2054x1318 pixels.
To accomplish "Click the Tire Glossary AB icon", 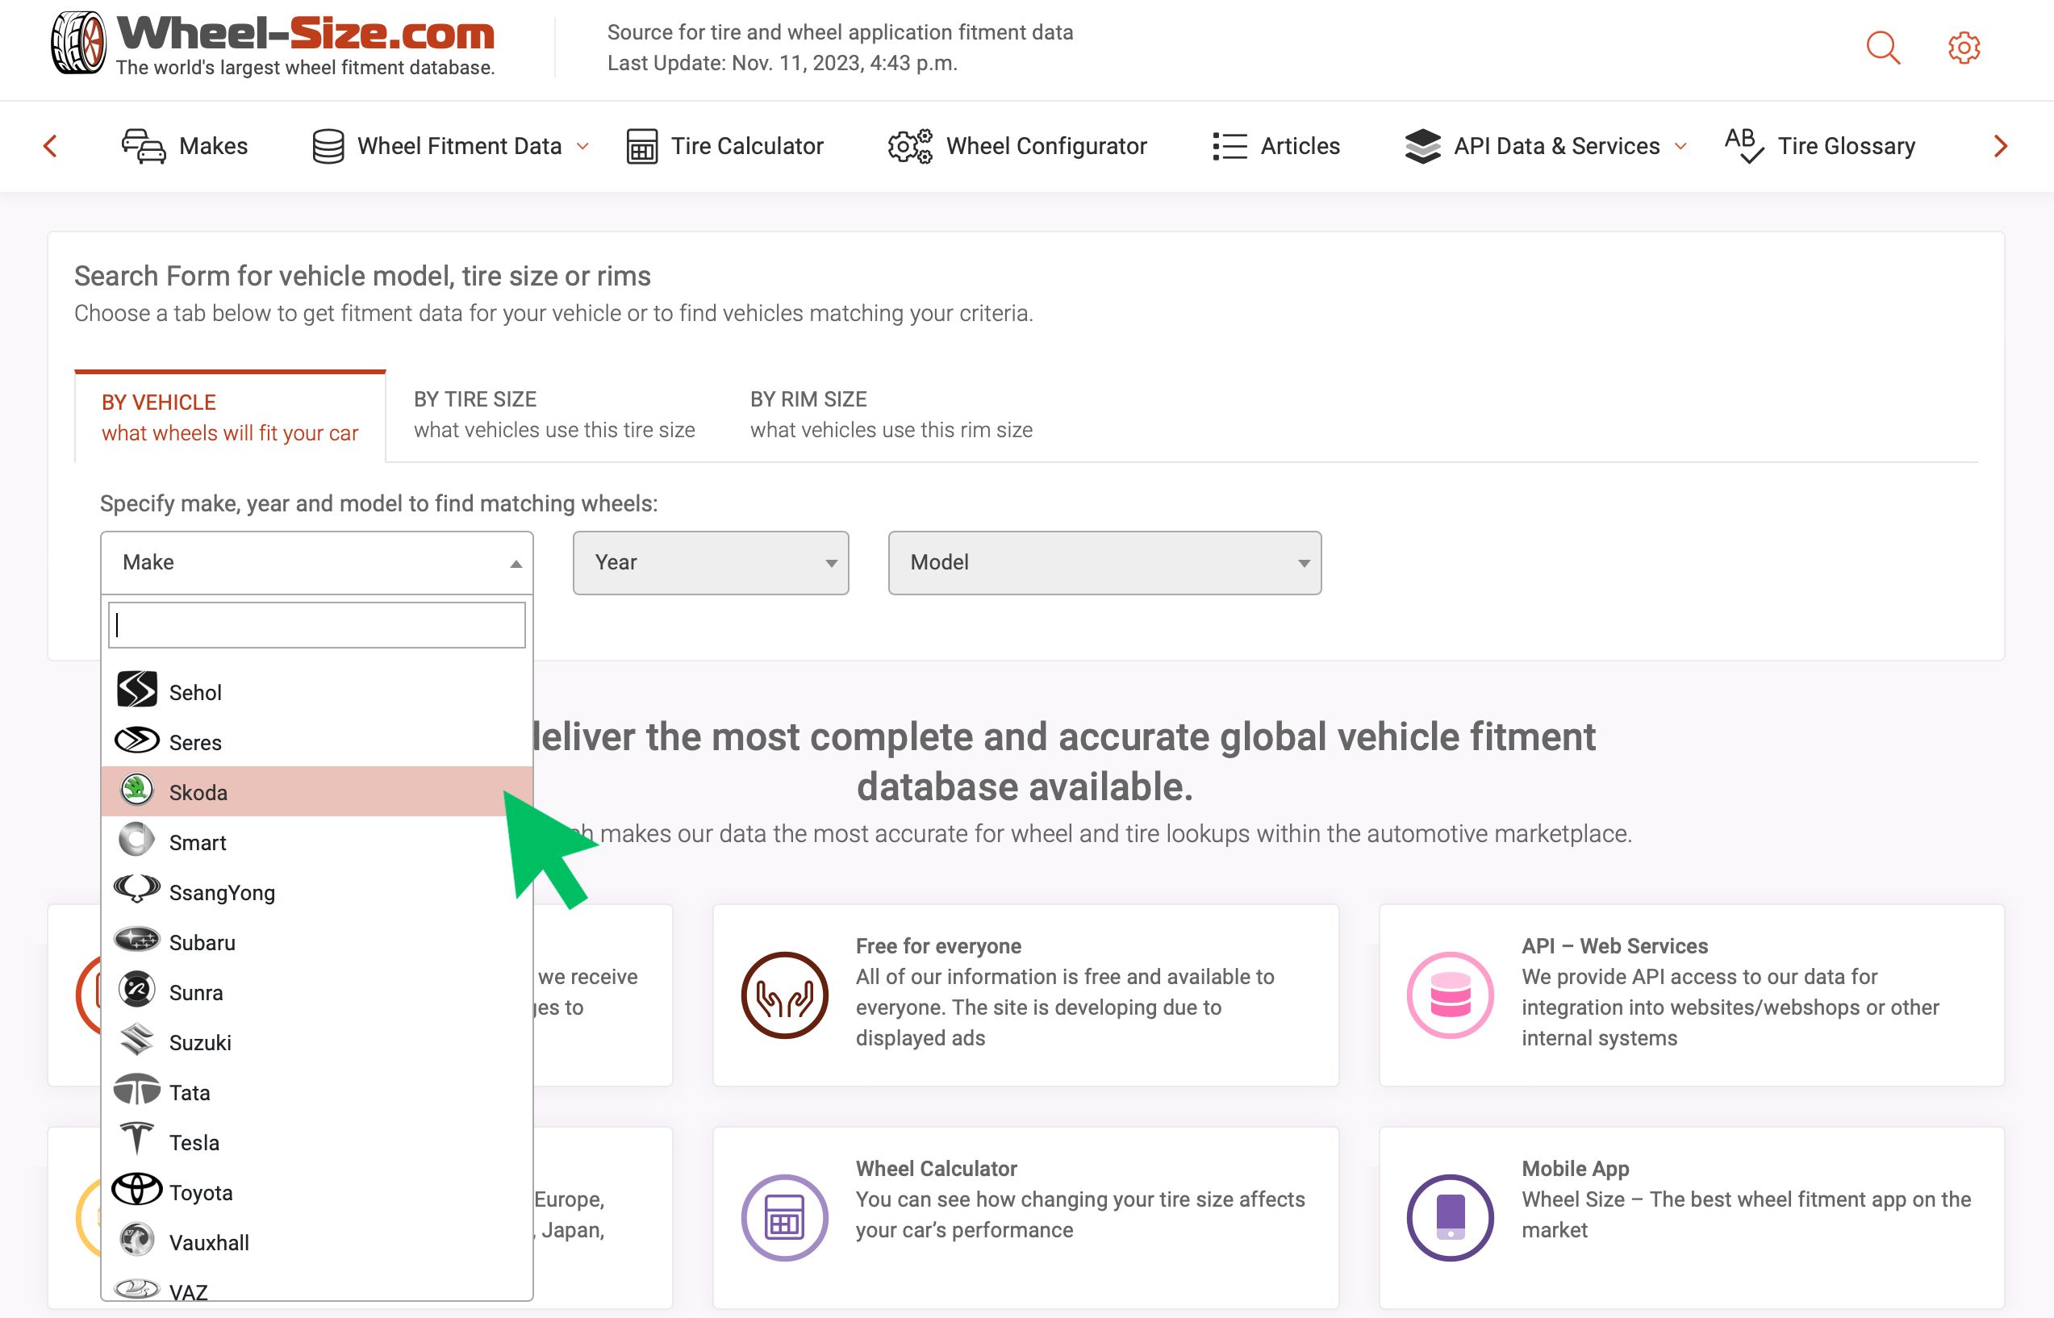I will point(1744,145).
